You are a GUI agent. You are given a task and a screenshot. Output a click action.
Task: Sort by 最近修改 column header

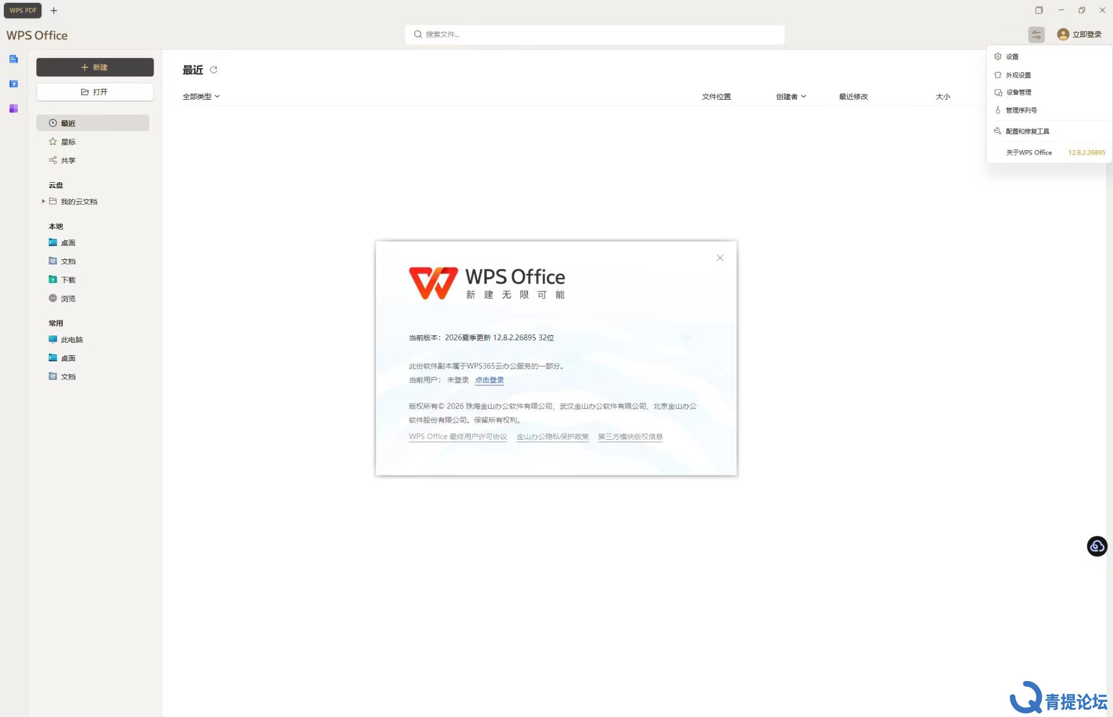point(853,96)
